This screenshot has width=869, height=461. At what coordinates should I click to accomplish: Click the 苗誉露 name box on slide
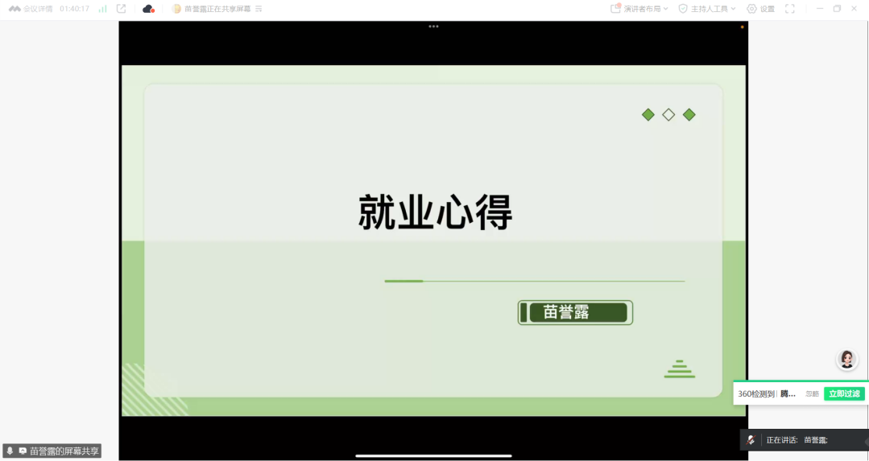click(x=575, y=313)
